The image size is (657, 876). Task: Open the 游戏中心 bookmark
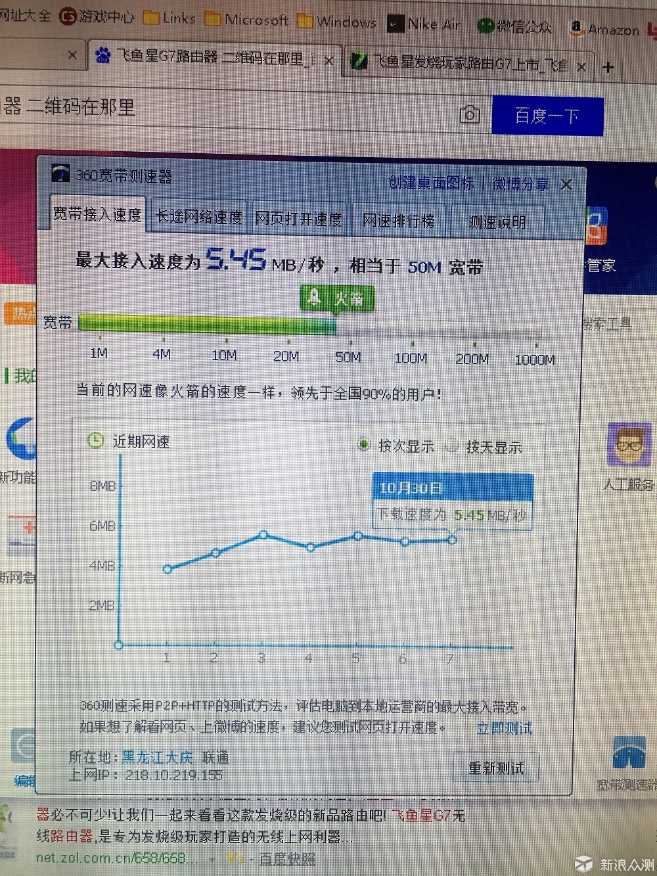97,15
